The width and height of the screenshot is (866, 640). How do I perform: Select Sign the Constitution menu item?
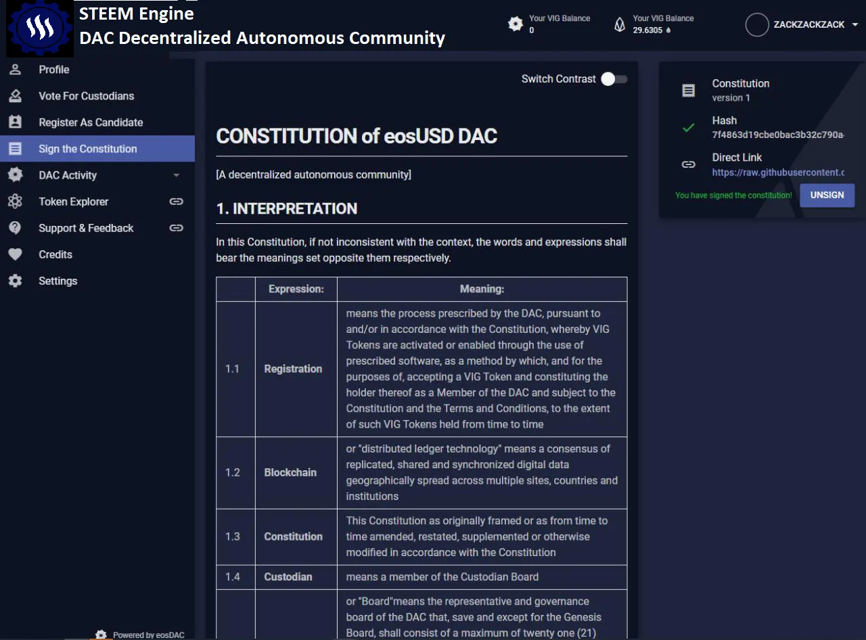(97, 149)
